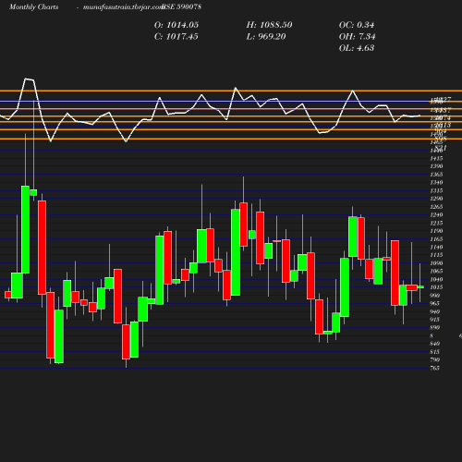Click the 1115 price axis label
Screen dimensions: 462x462
pos(436,255)
